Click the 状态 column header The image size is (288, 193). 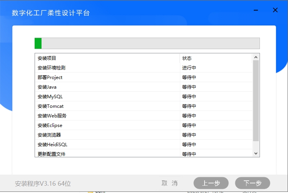point(216,58)
